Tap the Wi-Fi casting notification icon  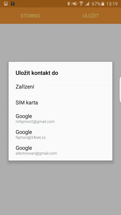[13, 3]
